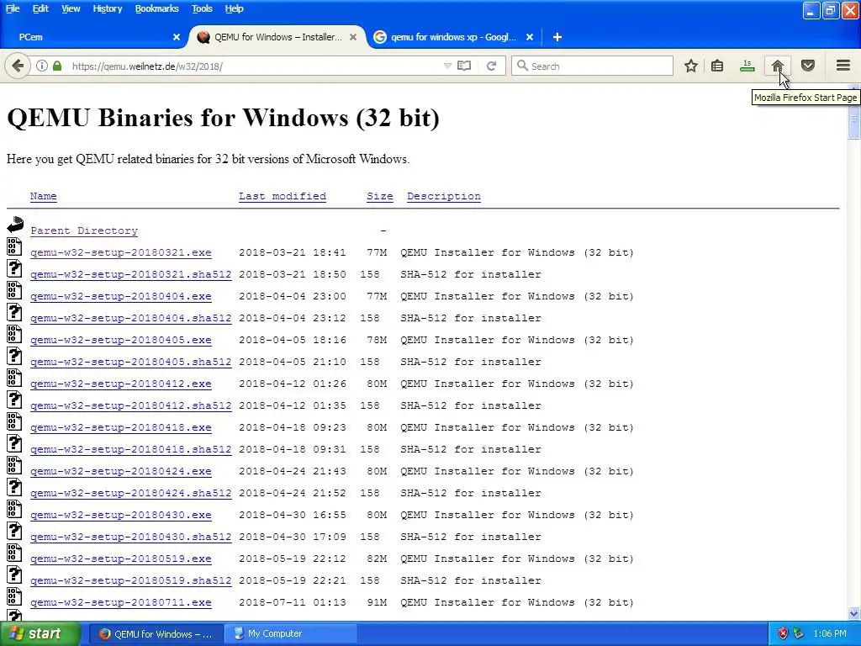Open a new tab with the plus icon
The image size is (861, 646).
coord(557,37)
